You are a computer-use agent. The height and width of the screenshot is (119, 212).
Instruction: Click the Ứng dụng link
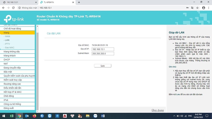[x=158, y=110]
